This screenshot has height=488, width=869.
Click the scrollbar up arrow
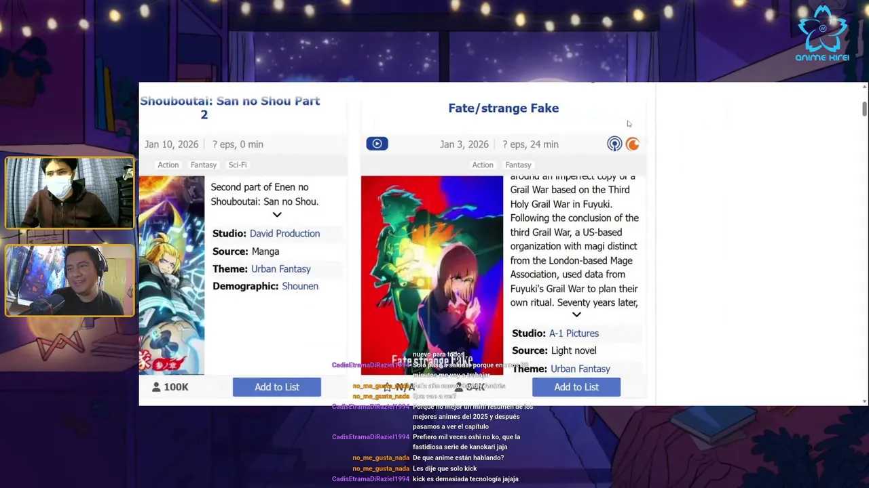864,87
